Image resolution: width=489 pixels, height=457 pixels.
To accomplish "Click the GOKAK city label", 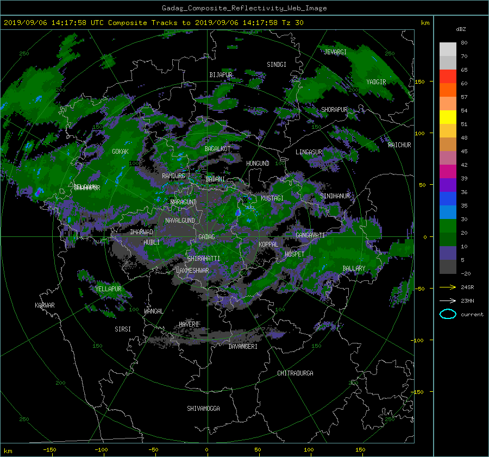I will click(120, 152).
